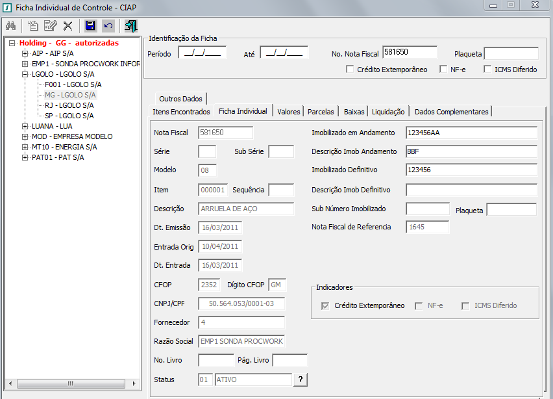Image resolution: width=553 pixels, height=399 pixels.
Task: Expand the AIP - AIP S/A tree node
Action: 25,53
